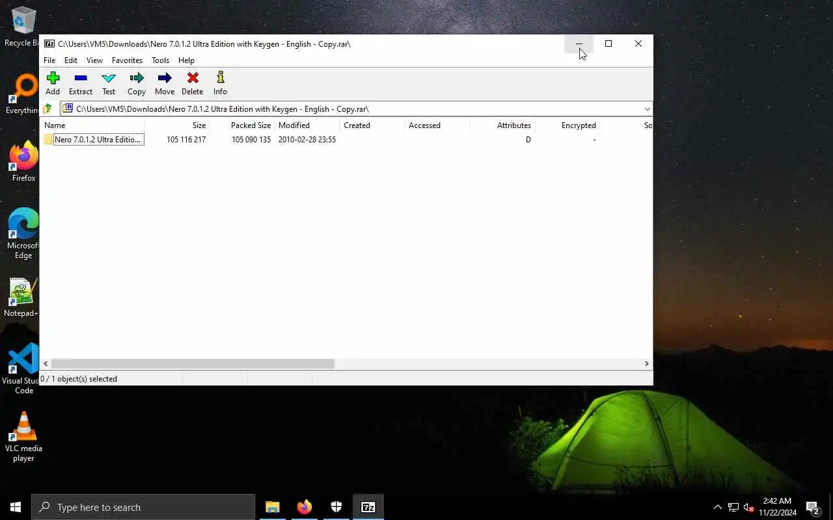Sort by the Name column header
This screenshot has width=833, height=520.
click(x=92, y=125)
